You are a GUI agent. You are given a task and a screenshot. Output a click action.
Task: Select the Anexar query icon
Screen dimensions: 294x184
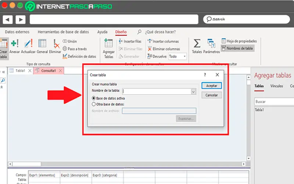click(x=14, y=46)
